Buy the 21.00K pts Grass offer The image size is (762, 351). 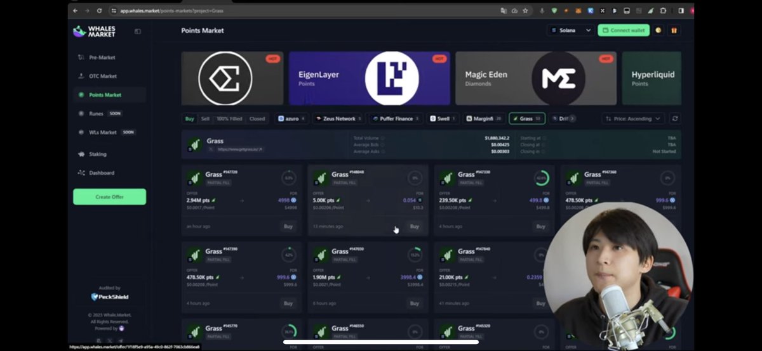point(541,303)
